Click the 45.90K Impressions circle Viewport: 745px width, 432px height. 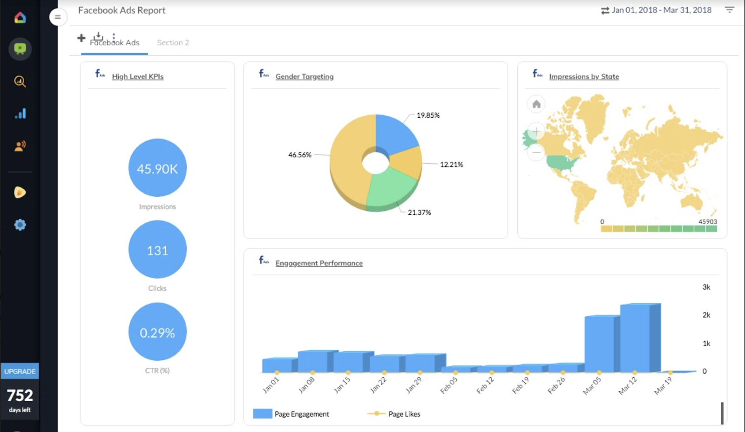(157, 168)
